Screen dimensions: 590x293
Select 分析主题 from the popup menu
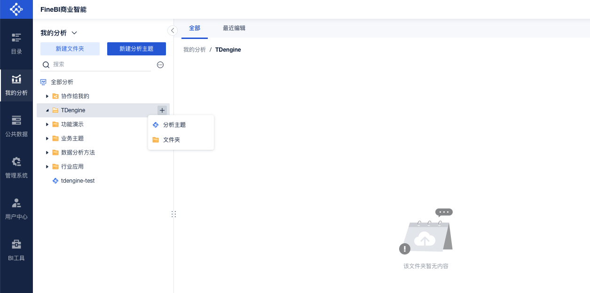coord(174,125)
